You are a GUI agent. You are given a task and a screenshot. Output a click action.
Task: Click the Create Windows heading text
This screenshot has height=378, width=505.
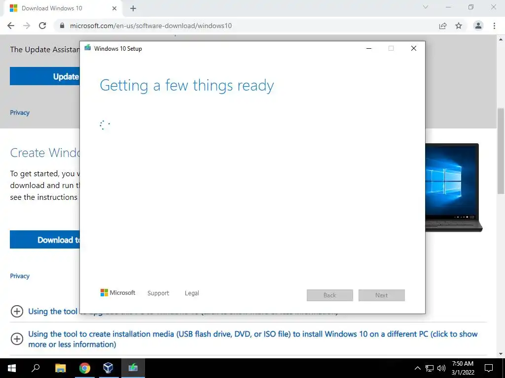tap(45, 153)
